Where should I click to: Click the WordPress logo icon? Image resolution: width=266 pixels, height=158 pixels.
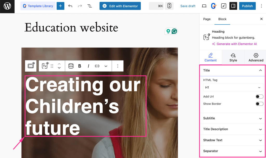pos(7,6)
